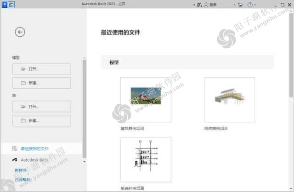The width and height of the screenshot is (294, 192).
Task: Click the 建筑样例项目 label text
Action: pos(132,129)
